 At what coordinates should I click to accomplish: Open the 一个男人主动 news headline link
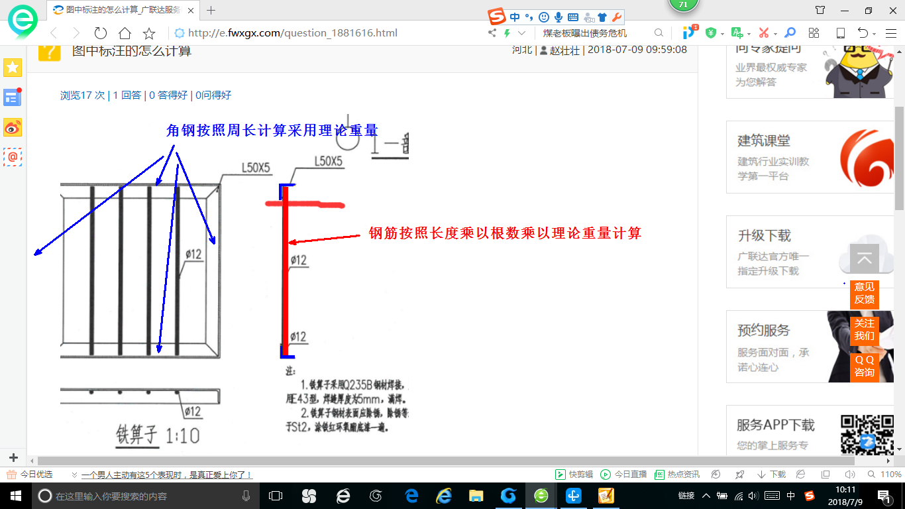[x=167, y=475]
